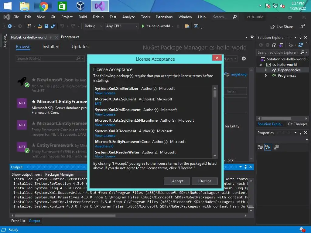
Task: Open File Explorer from taskbar
Action: tap(25, 6)
